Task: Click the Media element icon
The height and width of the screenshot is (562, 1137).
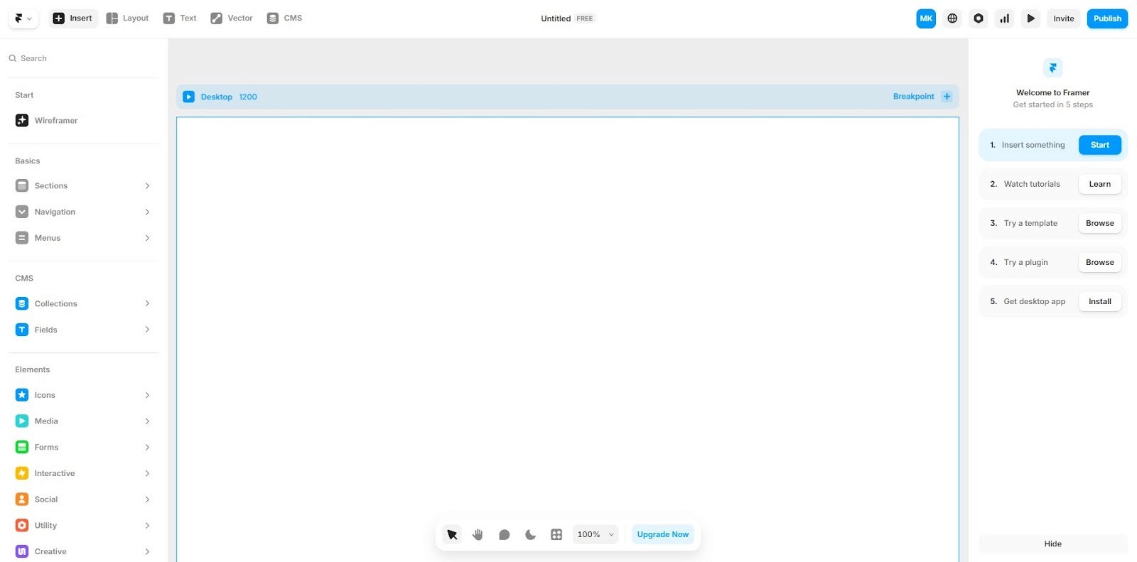Action: pos(22,421)
